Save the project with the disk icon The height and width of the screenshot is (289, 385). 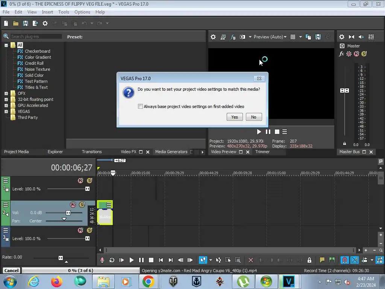click(x=25, y=23)
